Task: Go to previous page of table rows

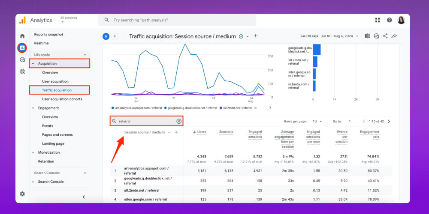Action: click(x=364, y=122)
